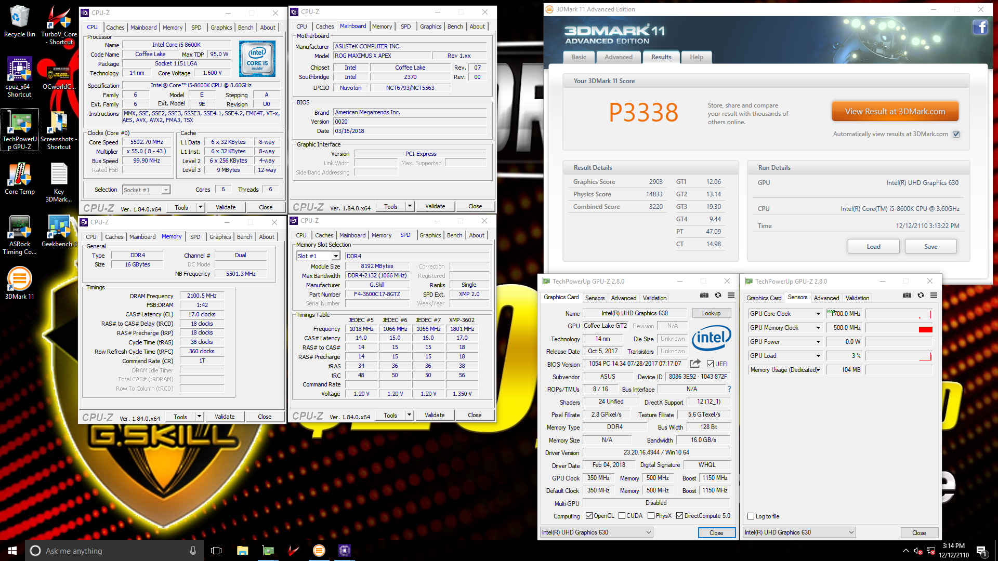Image resolution: width=998 pixels, height=561 pixels.
Task: Select Bench tab in CPU-Z Mainboard window
Action: pos(455,26)
